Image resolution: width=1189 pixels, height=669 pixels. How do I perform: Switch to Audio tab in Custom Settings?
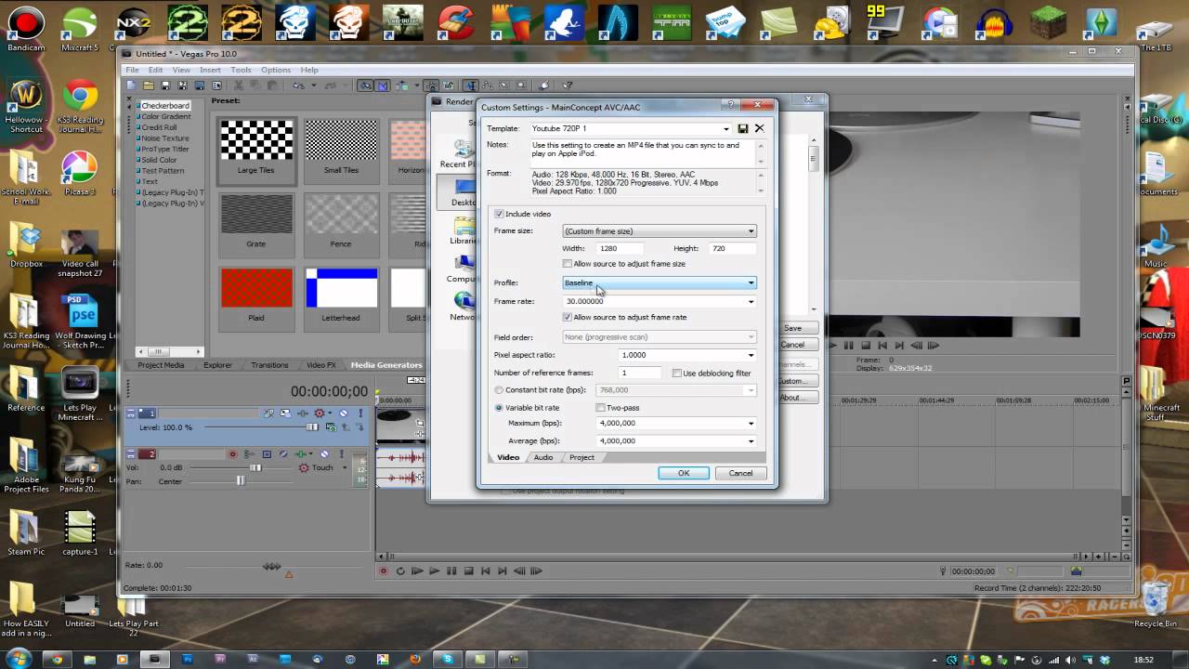543,457
